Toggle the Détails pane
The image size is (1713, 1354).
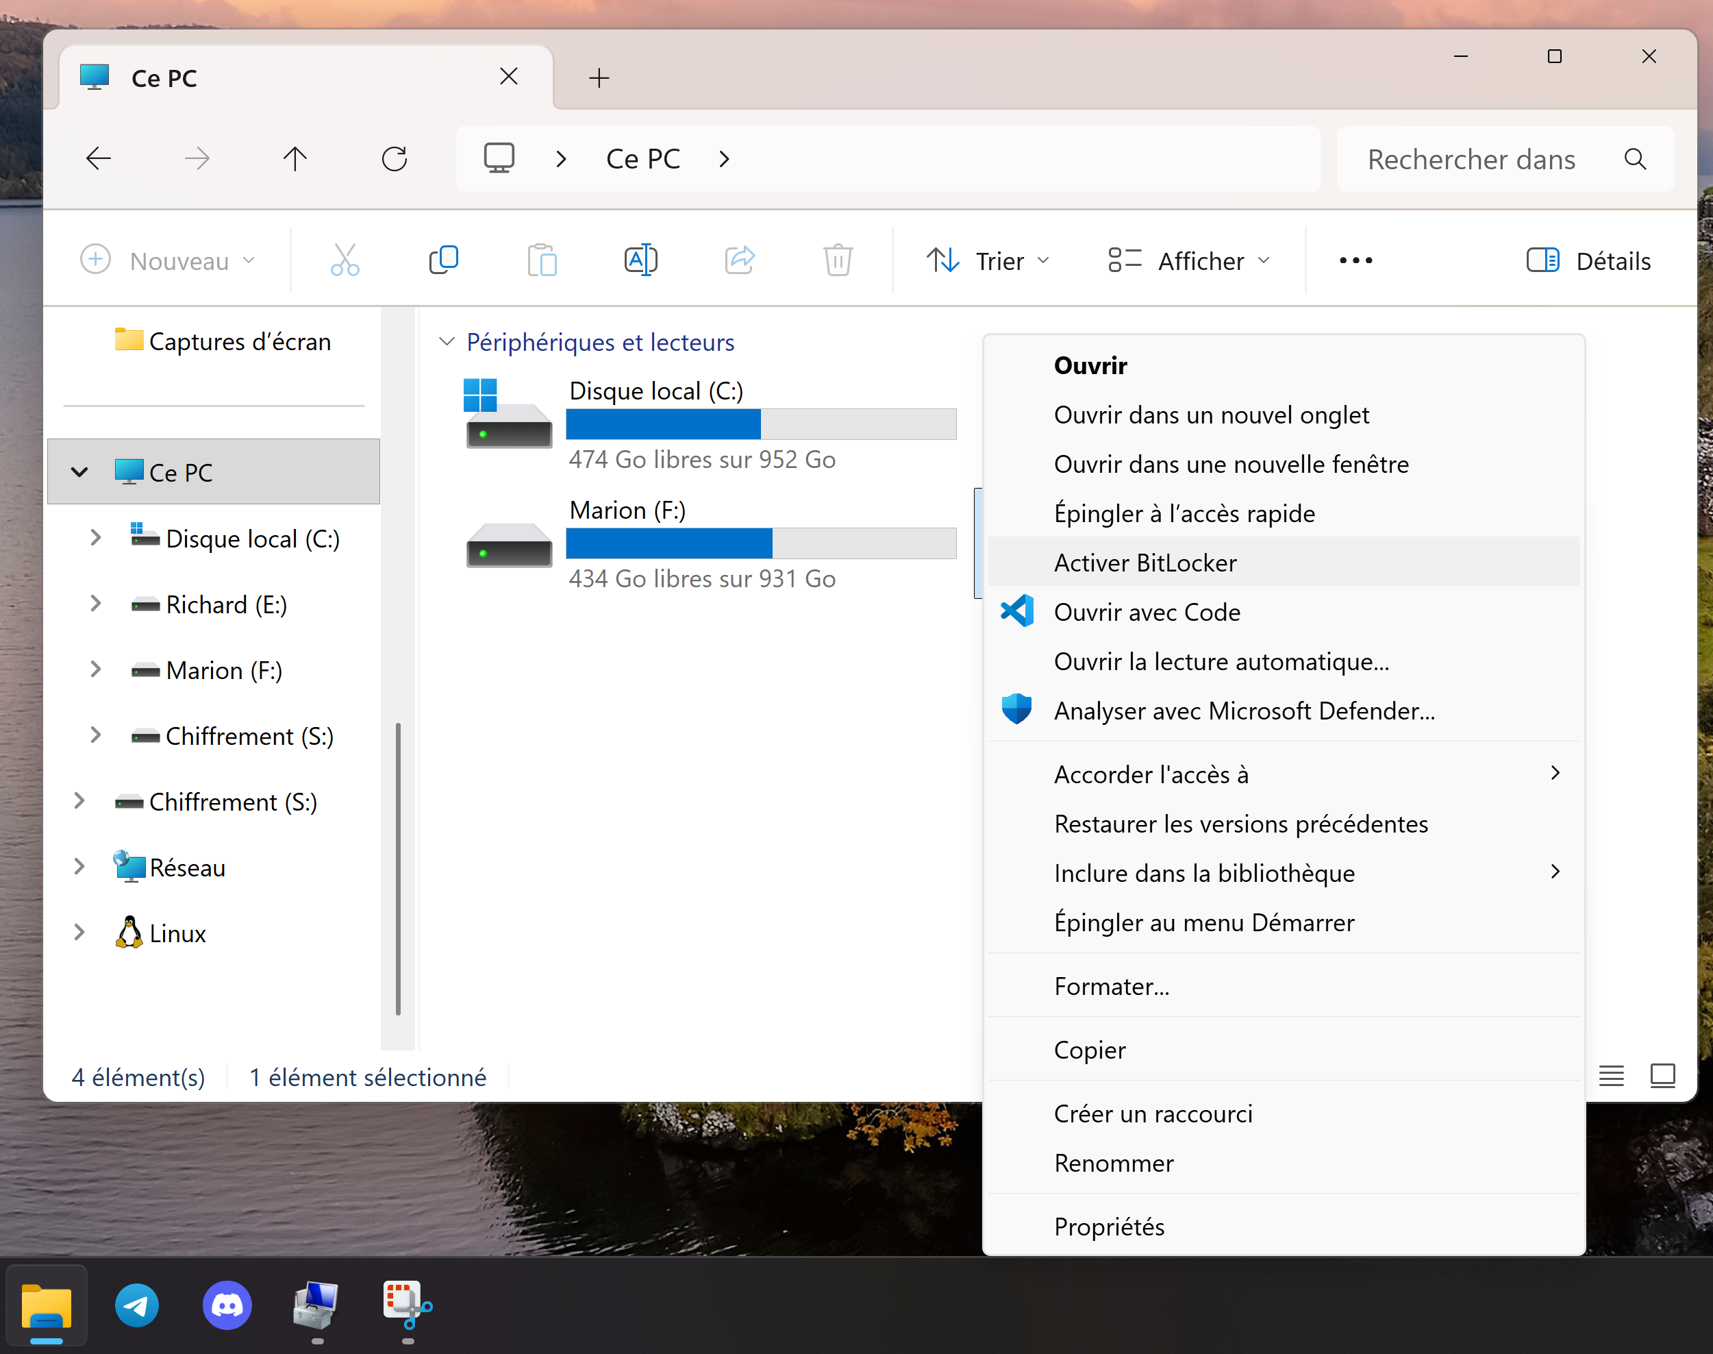pyautogui.click(x=1588, y=260)
